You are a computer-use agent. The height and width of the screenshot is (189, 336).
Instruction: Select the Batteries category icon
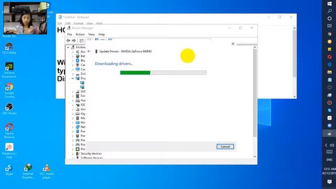78,56
